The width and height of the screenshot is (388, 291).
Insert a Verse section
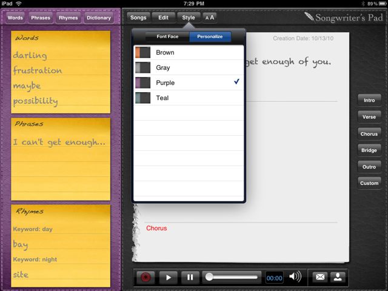tap(369, 117)
